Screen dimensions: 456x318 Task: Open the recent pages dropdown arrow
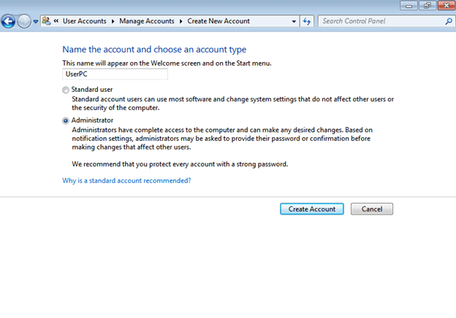(x=36, y=21)
